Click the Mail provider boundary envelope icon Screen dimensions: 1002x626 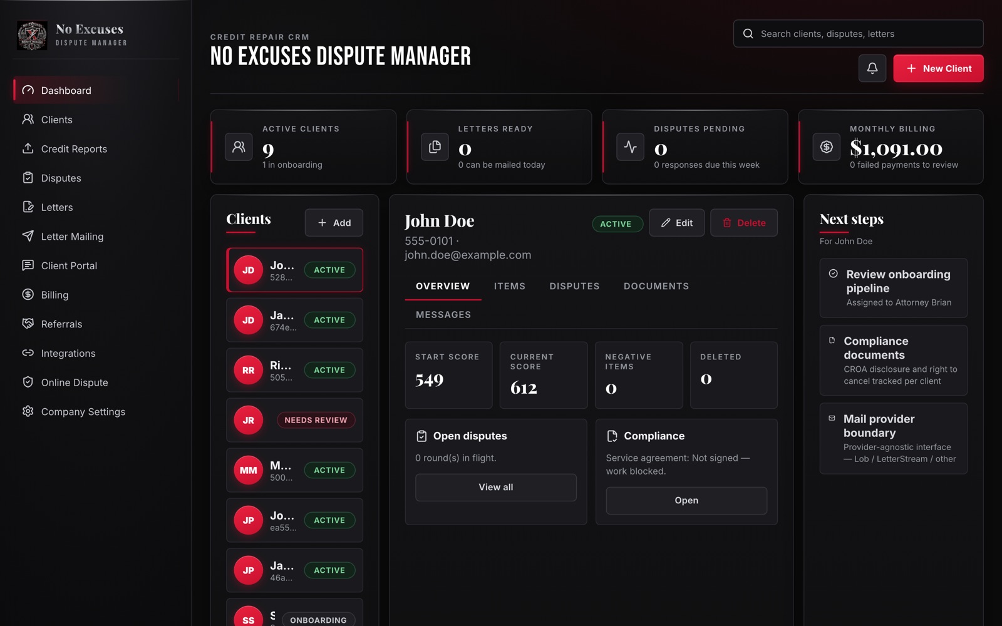pos(832,418)
